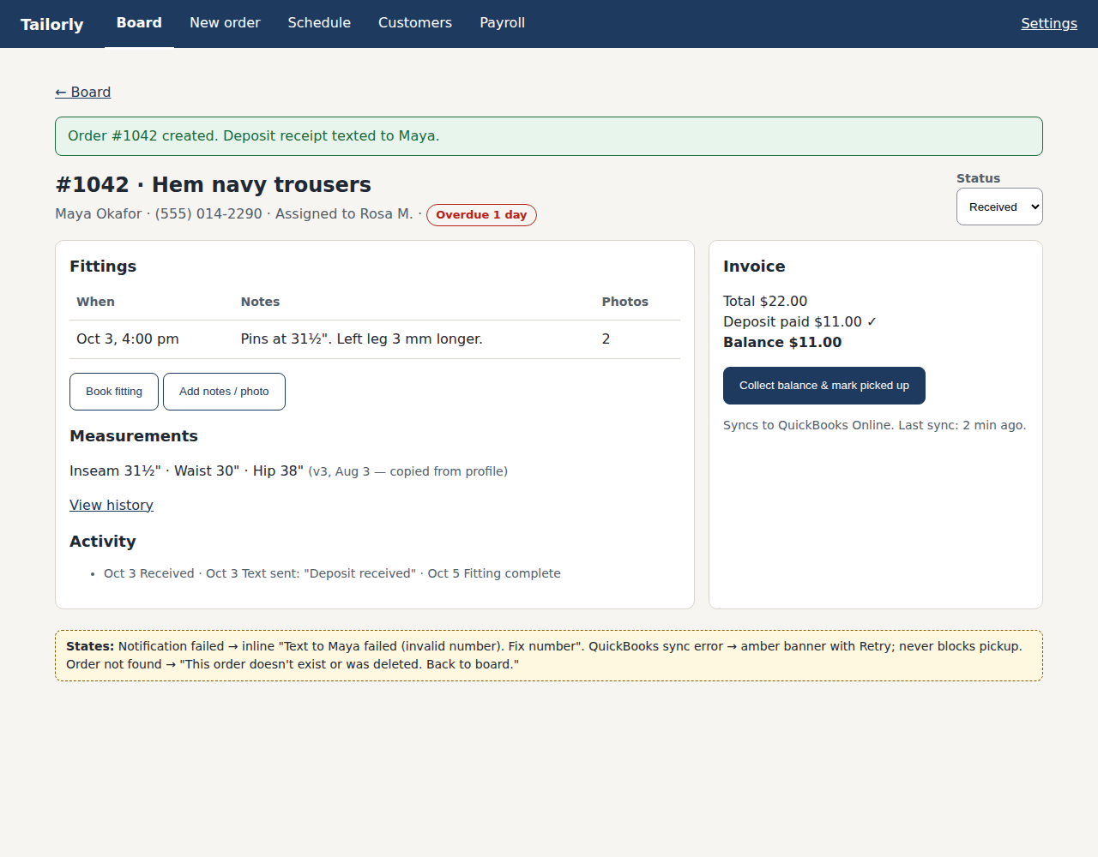Viewport: 1098px width, 857px height.
Task: Click the fitting note about pins at 31½"
Action: [x=362, y=339]
